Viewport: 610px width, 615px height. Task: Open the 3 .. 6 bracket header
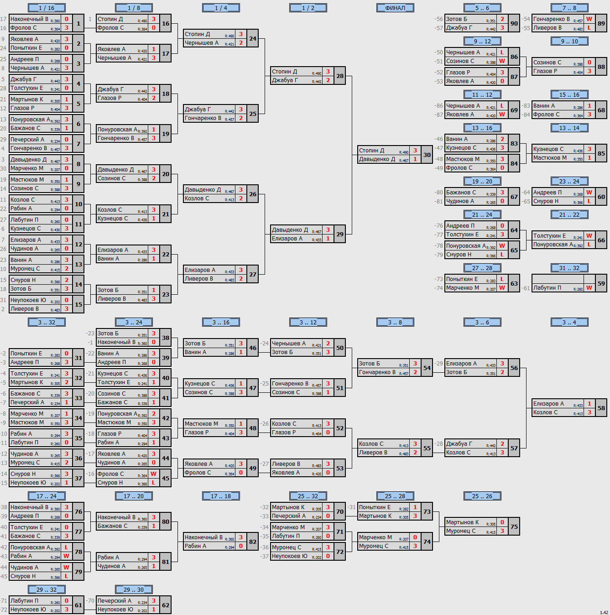[x=482, y=322]
